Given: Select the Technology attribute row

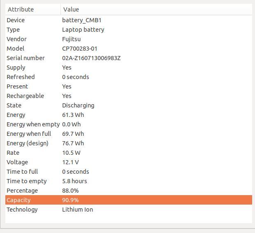Looking at the screenshot, I should (x=129, y=210).
